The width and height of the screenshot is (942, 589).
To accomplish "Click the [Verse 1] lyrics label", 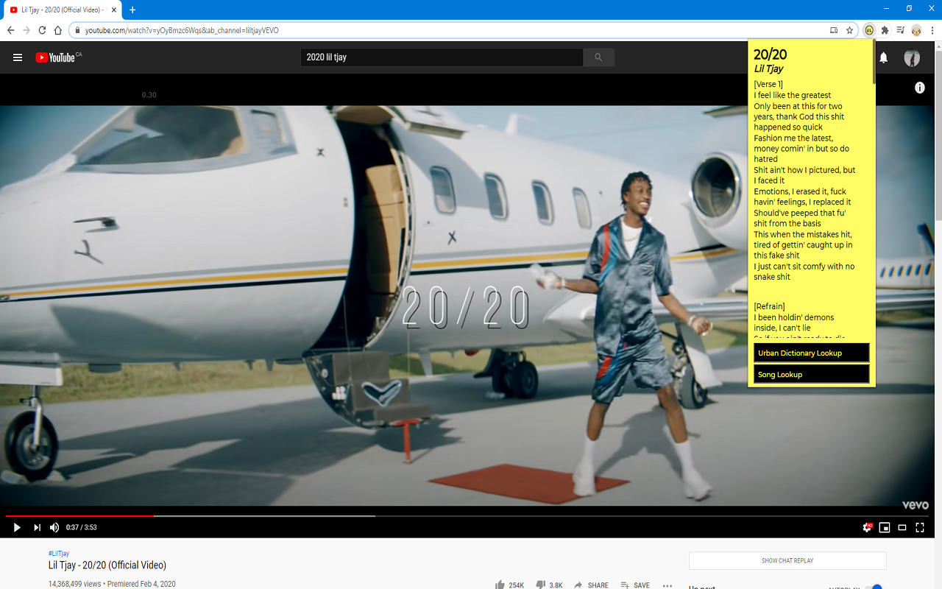I will coord(768,85).
